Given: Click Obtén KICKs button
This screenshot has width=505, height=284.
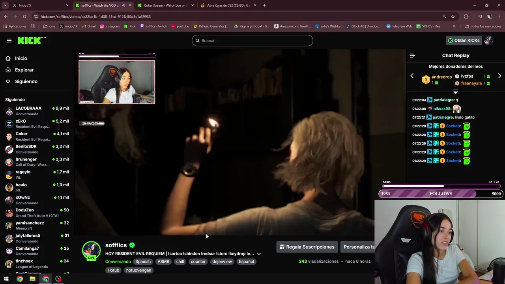Looking at the screenshot, I should coord(464,40).
